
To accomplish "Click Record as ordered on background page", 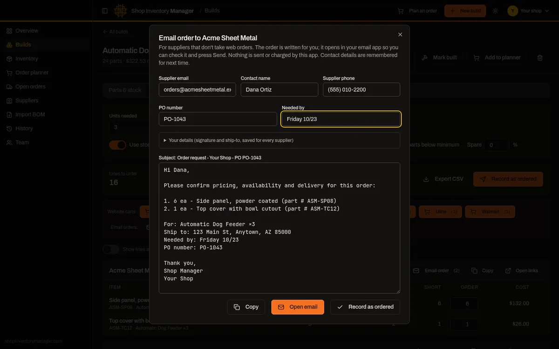I will pos(508,179).
